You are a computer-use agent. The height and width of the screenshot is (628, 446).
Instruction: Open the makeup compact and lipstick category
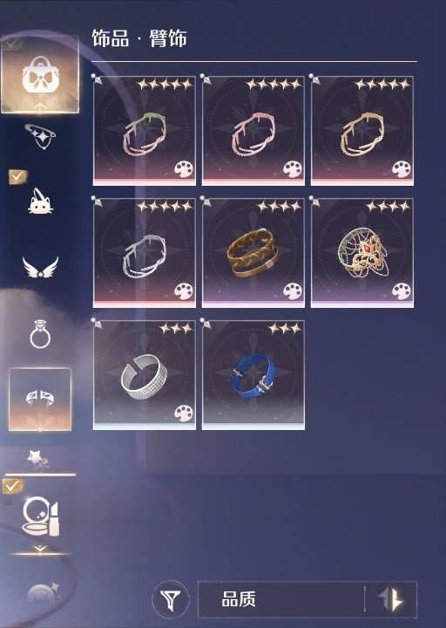(x=40, y=516)
